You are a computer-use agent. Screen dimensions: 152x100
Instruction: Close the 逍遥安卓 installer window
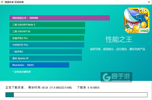point(149,2)
